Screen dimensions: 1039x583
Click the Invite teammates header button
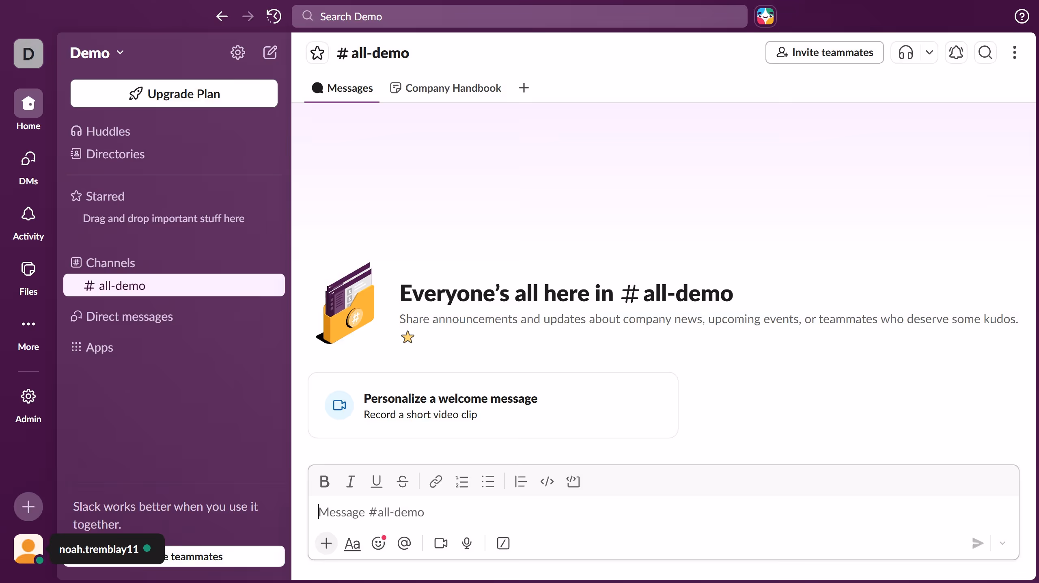click(x=825, y=52)
